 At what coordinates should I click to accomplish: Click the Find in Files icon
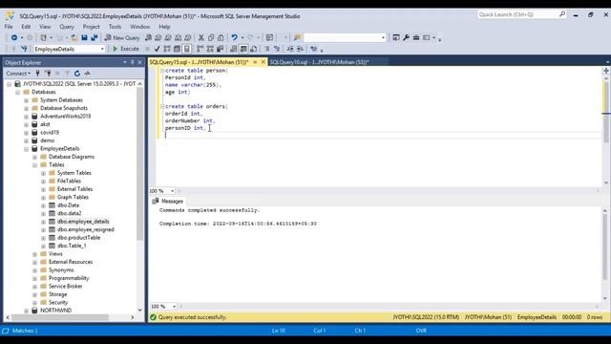point(297,37)
